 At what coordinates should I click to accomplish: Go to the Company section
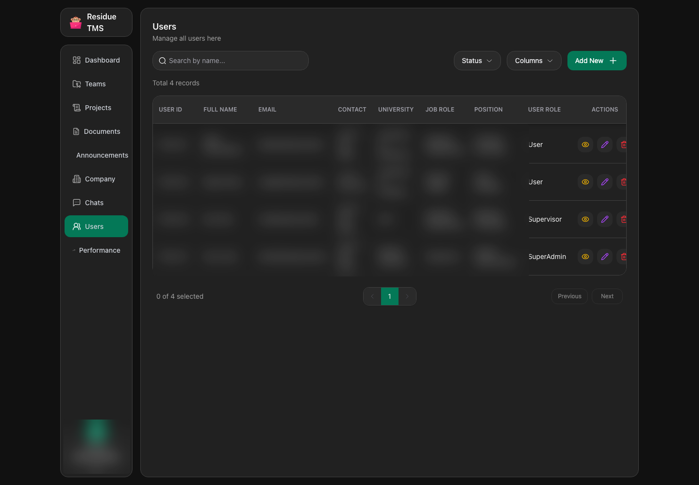(96, 179)
